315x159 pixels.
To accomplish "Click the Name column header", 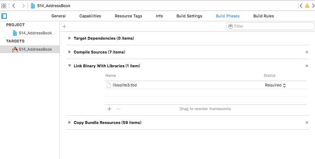I will tap(111, 75).
